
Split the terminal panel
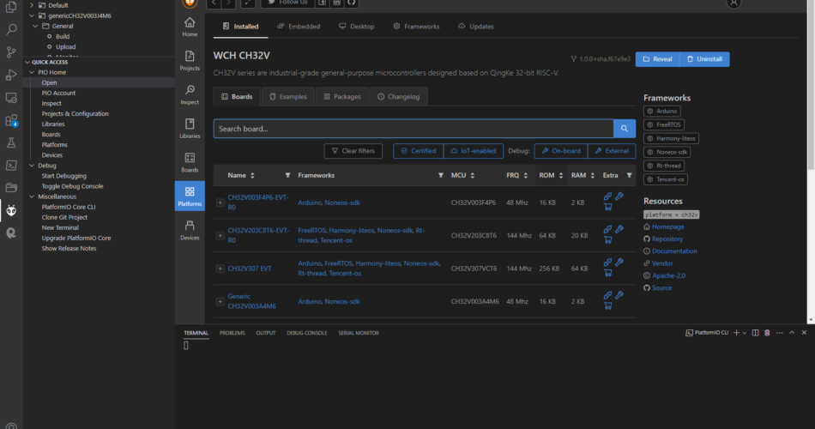[755, 333]
